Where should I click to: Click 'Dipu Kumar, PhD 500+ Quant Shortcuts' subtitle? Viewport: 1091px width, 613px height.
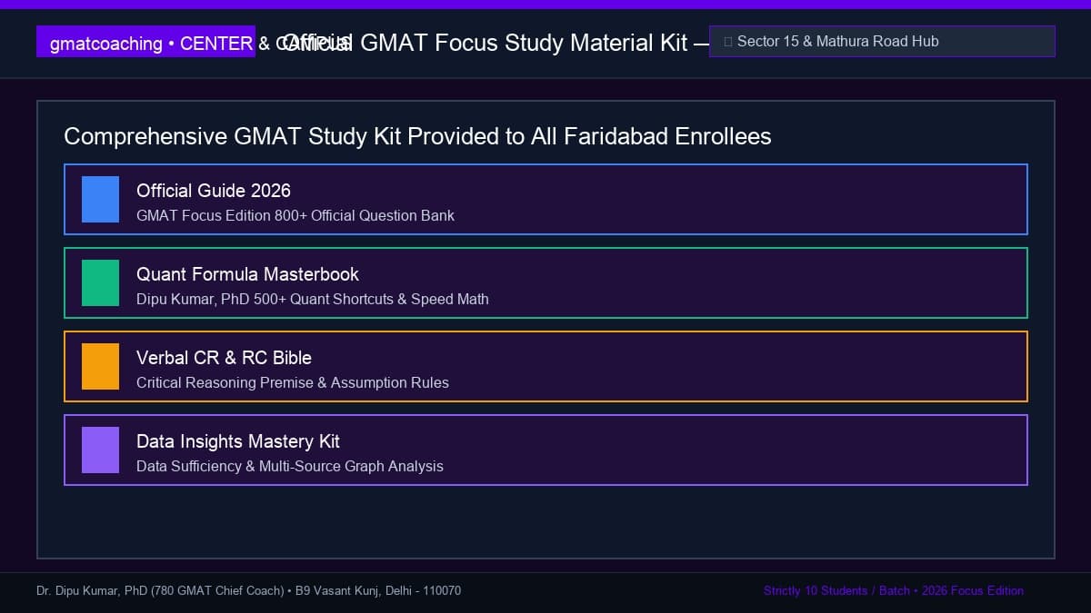click(x=313, y=300)
